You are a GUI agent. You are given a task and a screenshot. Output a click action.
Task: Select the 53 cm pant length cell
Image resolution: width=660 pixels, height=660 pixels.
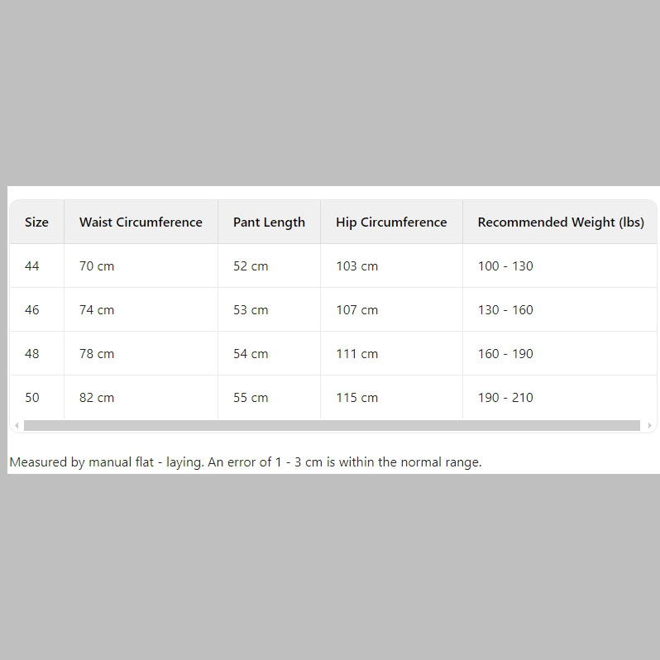click(x=251, y=310)
